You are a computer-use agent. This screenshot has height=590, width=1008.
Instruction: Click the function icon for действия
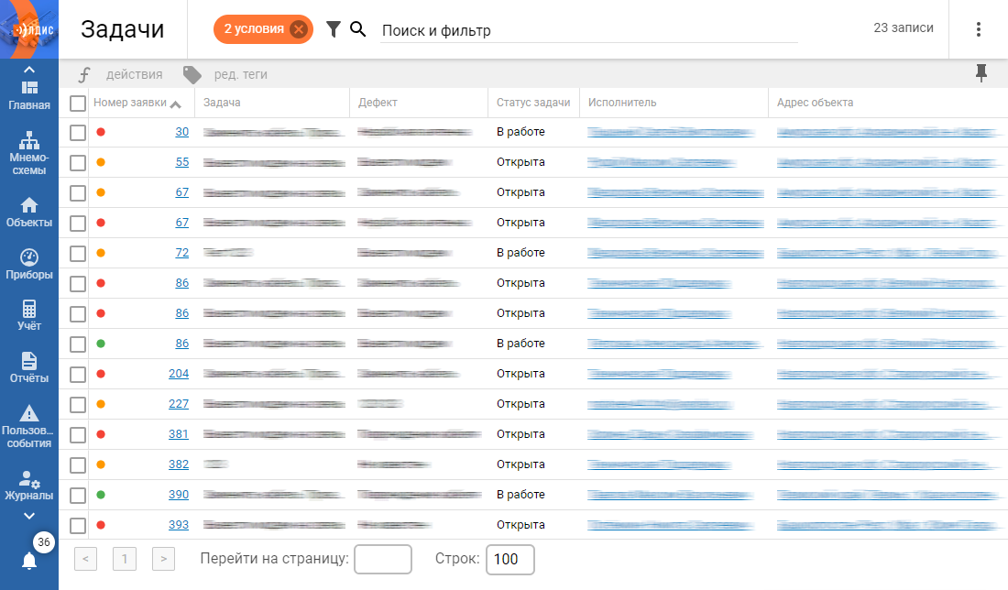84,74
